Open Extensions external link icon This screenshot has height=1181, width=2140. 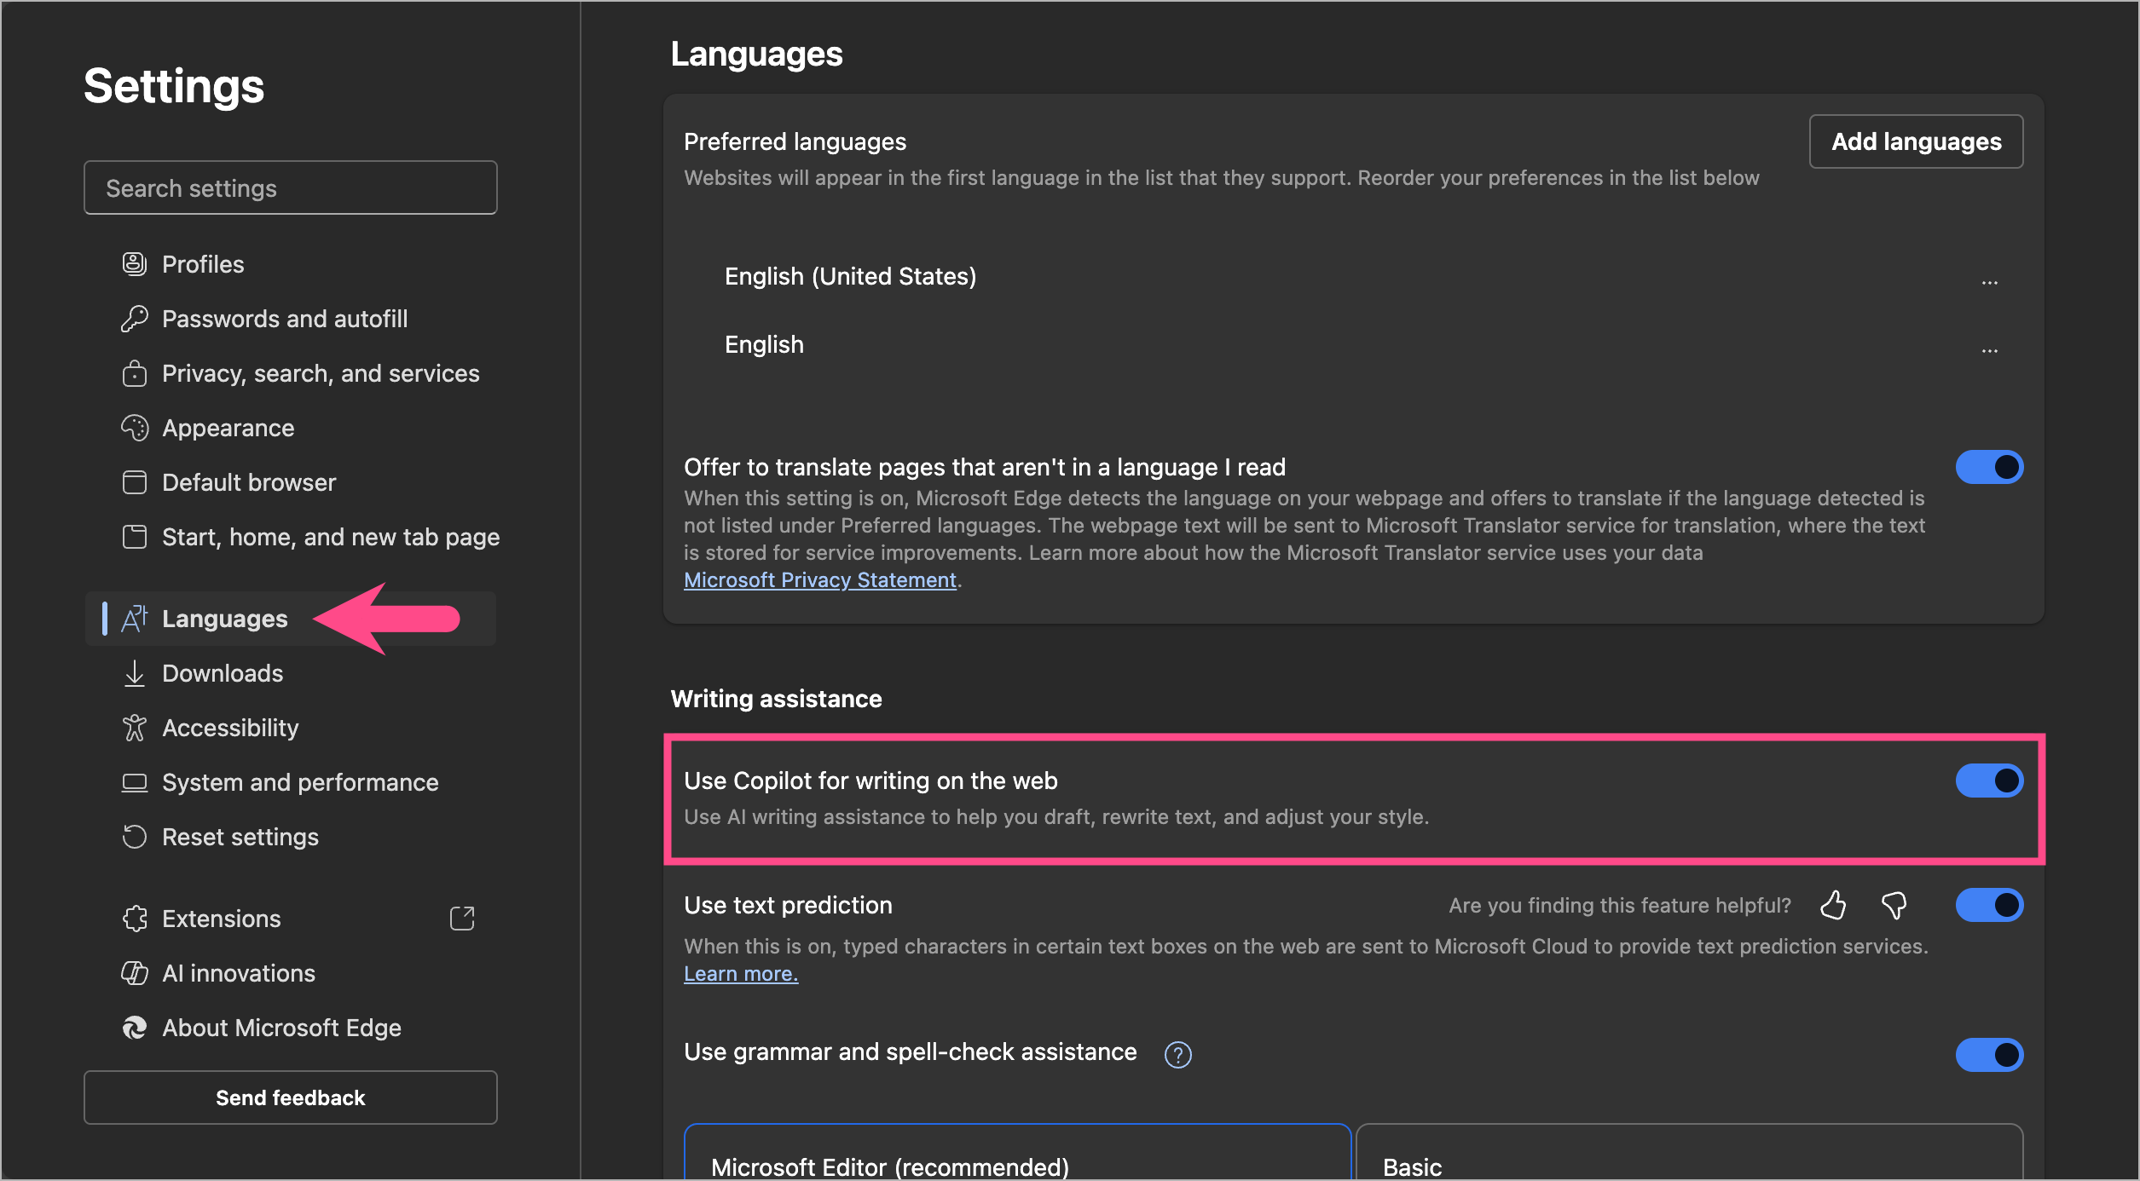pyautogui.click(x=462, y=918)
